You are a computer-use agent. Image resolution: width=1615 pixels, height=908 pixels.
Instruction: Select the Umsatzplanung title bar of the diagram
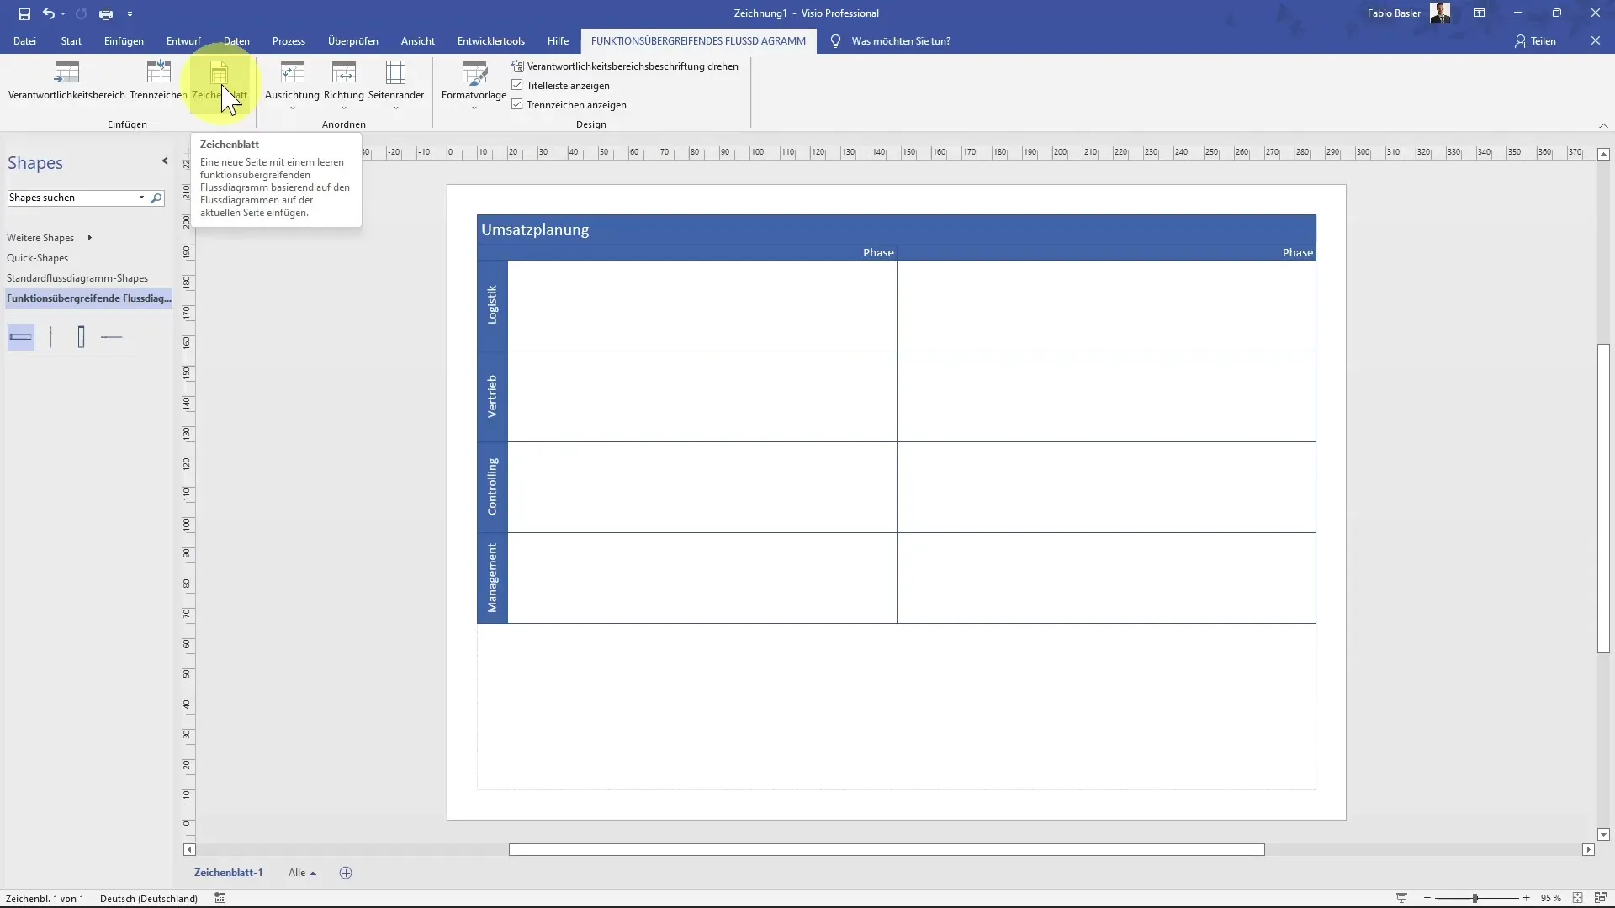[x=897, y=230]
